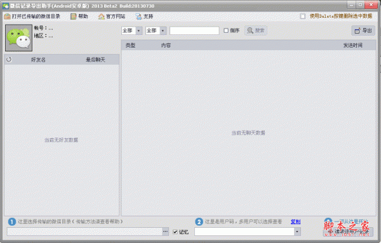Expand the user code dropdown
Screen dimensions: 381x243
click(297, 232)
